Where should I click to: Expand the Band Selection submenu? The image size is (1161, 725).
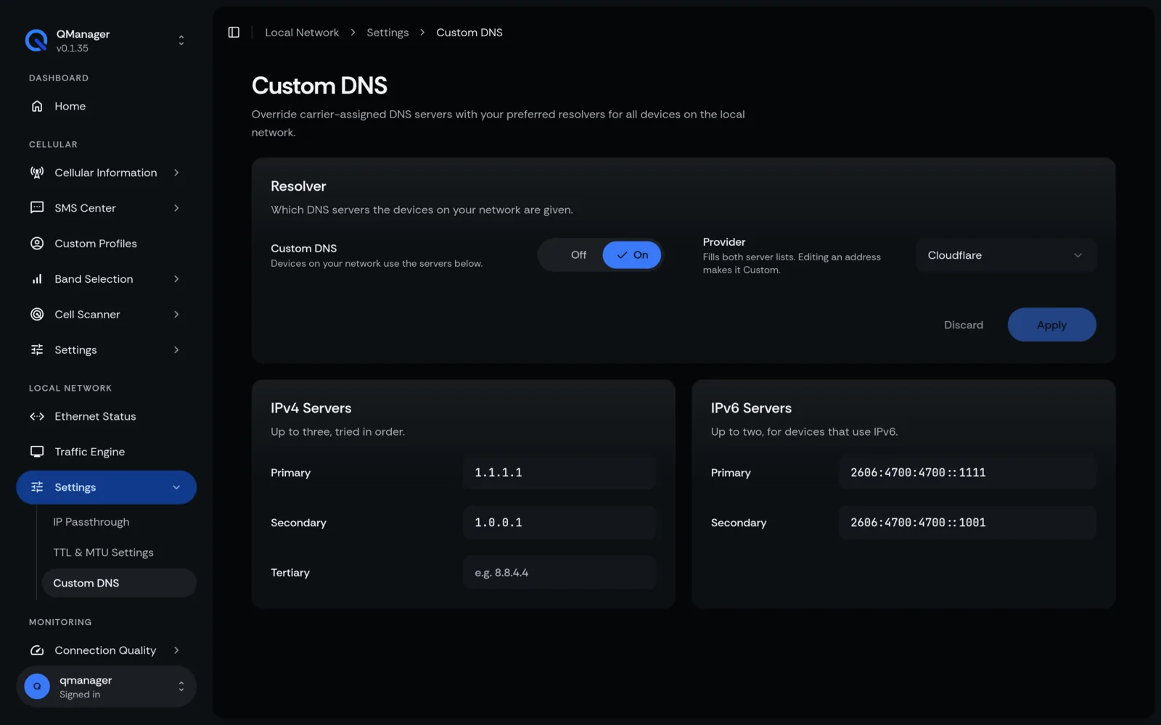coord(176,279)
